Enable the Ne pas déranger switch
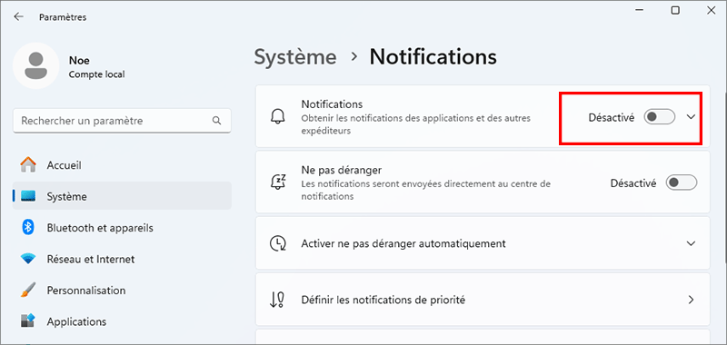 681,182
